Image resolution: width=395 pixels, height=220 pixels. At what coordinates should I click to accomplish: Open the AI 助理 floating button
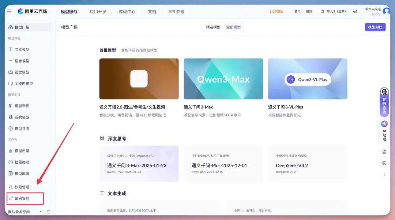click(384, 131)
